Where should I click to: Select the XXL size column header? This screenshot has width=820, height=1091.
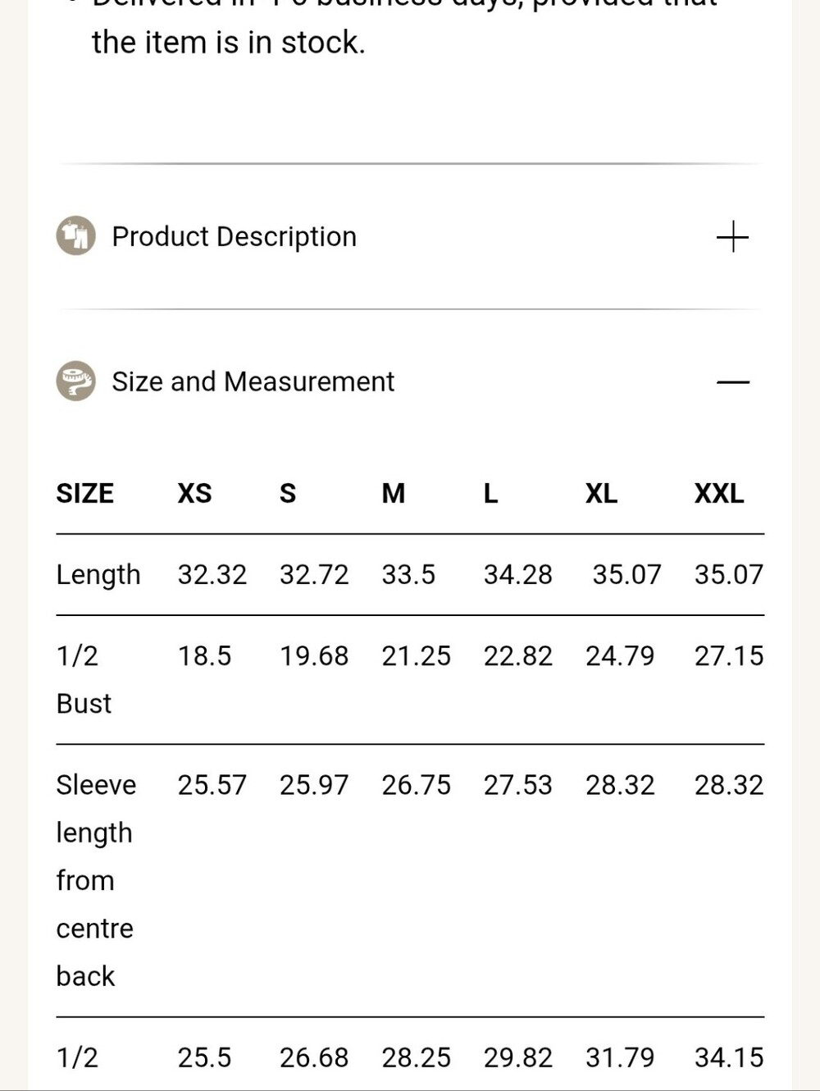click(x=719, y=493)
